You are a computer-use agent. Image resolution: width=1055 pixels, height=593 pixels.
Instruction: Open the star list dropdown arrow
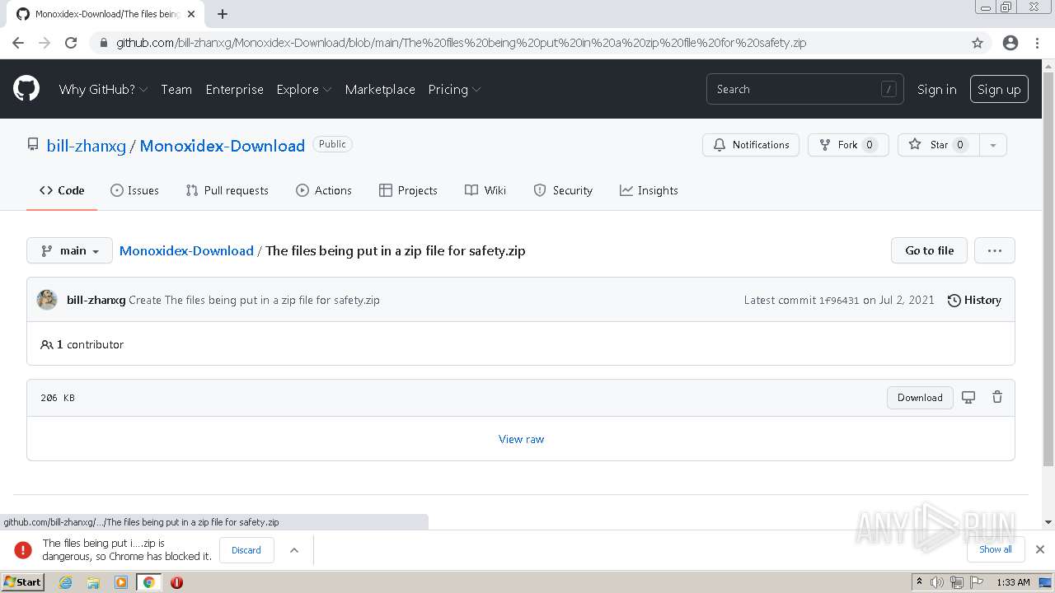click(993, 145)
